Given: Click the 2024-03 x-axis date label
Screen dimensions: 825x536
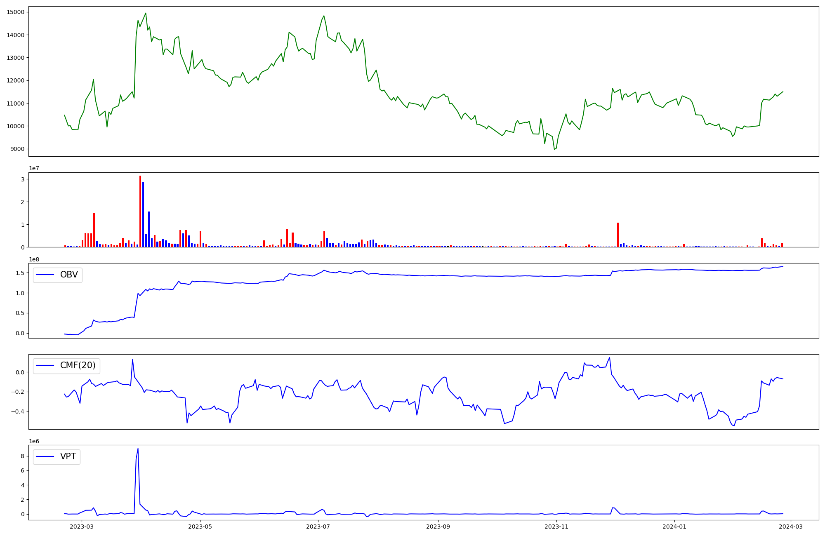Looking at the screenshot, I should (791, 527).
